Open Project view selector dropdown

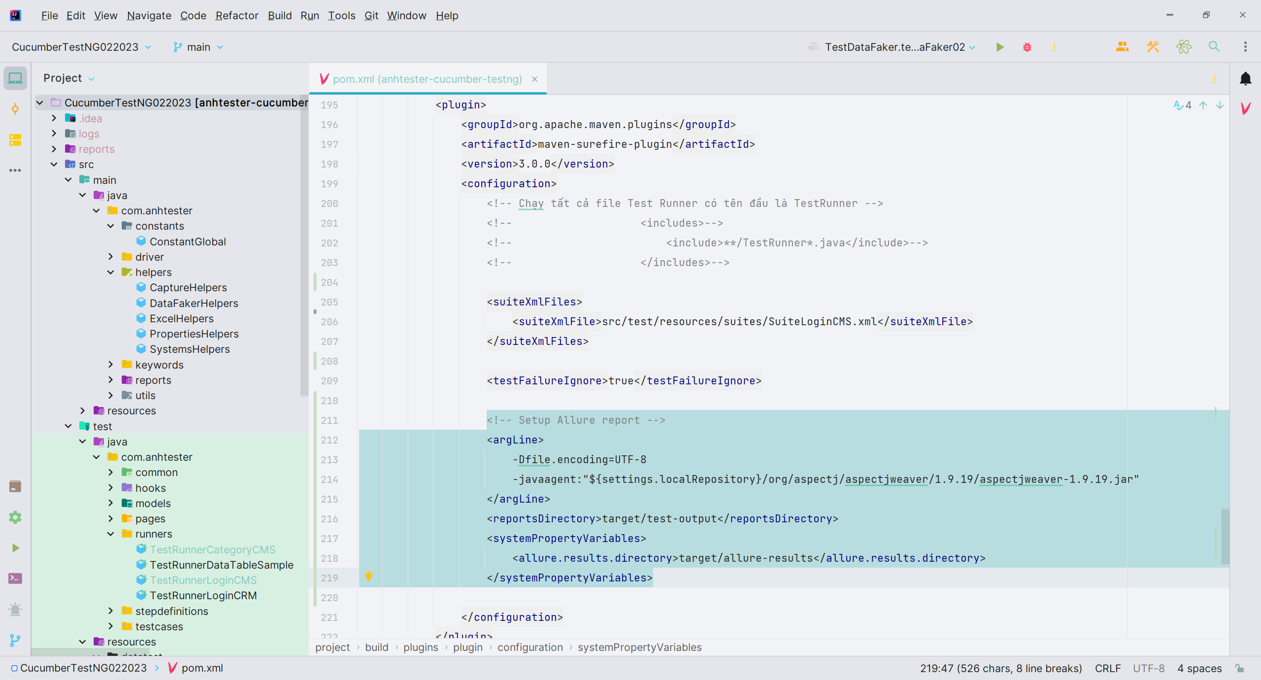tap(69, 78)
